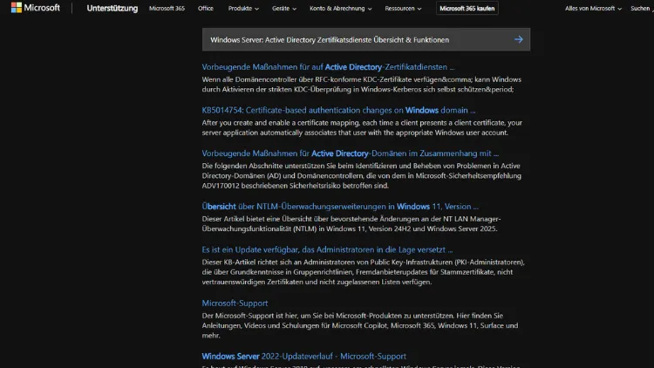Open Vorbeugende Maßnahmen Active Directory-Domänen result
The image size is (654, 368).
click(350, 153)
